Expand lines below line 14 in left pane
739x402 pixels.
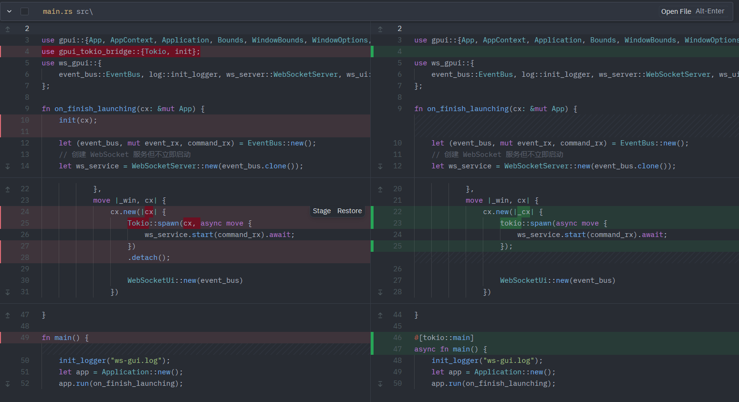tap(8, 166)
